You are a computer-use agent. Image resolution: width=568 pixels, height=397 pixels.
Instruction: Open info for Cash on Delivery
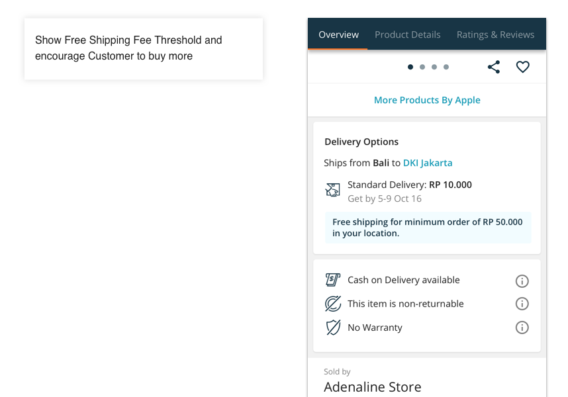[x=522, y=281]
